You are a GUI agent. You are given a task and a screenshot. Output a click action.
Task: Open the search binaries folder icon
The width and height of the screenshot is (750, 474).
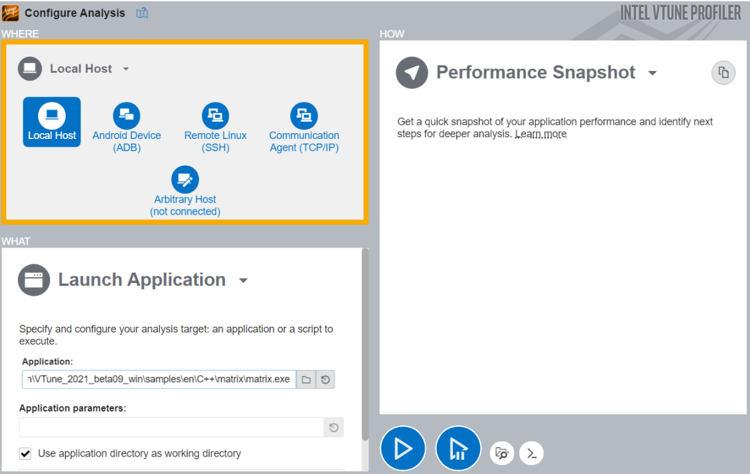(x=502, y=453)
